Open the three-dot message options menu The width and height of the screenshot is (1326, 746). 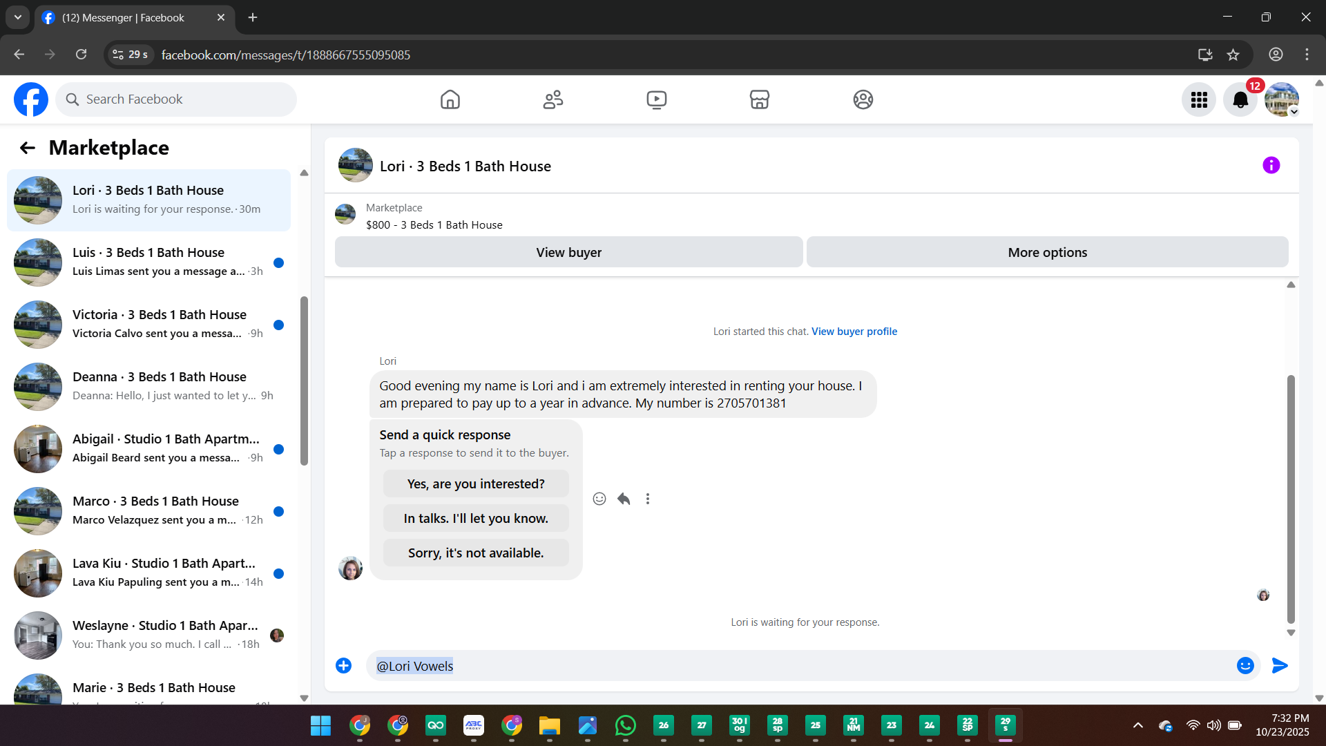(647, 499)
